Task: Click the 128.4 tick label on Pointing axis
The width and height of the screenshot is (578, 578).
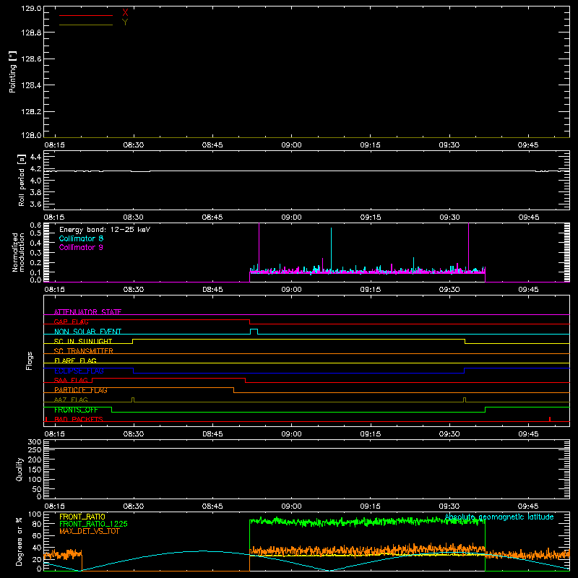Action: coord(31,85)
